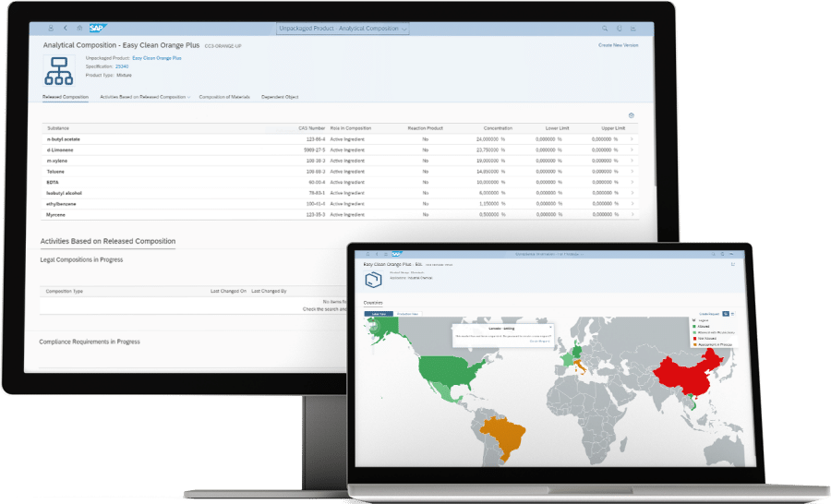Switch to Sales View on map

tap(379, 314)
